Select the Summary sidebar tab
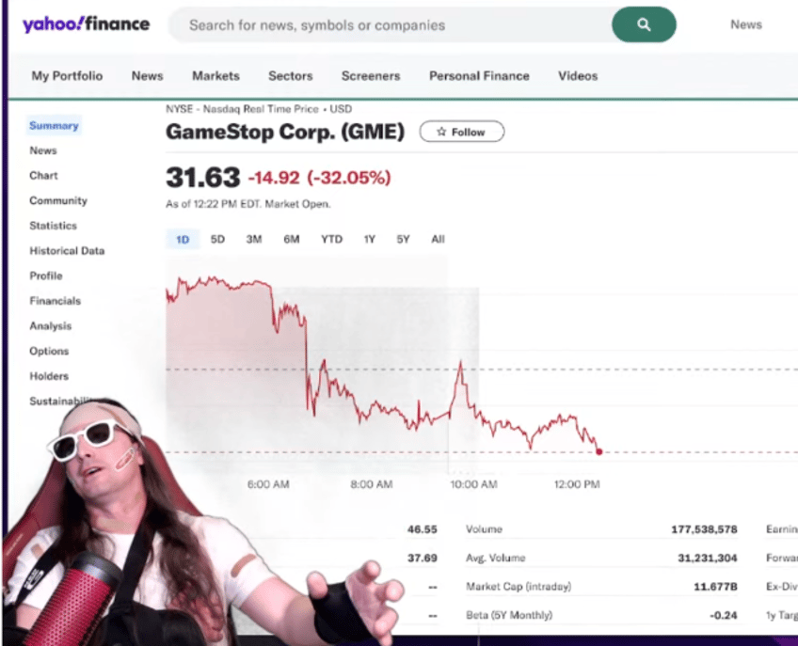Screen dimensions: 798x646 point(54,126)
